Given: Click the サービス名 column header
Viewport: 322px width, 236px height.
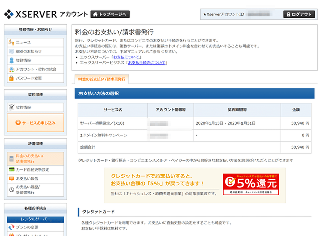Looking at the screenshot, I should 113,110.
